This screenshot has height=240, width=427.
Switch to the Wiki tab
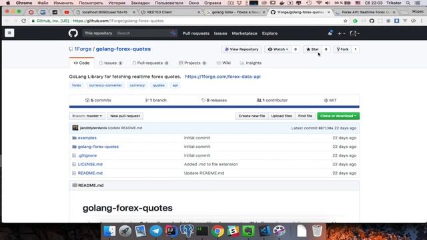(224, 63)
